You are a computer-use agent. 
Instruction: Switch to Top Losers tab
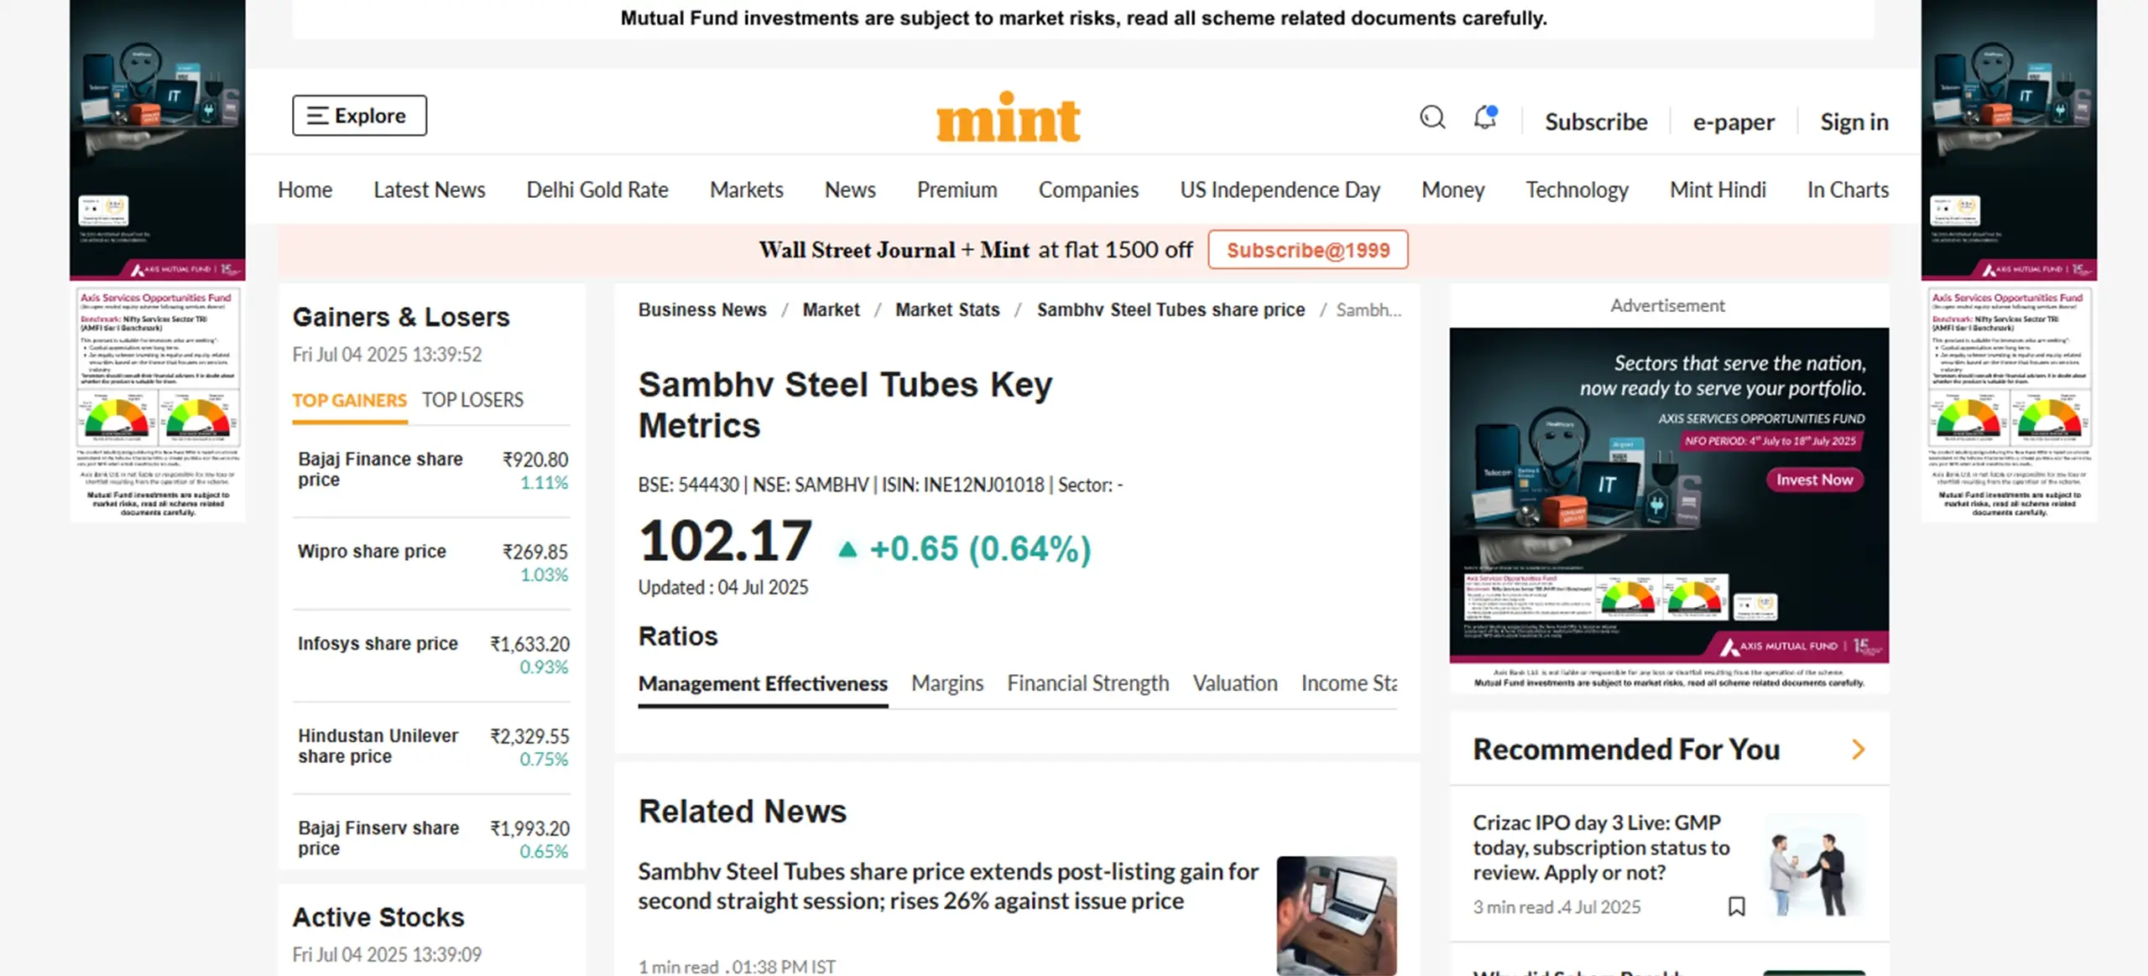tap(472, 400)
